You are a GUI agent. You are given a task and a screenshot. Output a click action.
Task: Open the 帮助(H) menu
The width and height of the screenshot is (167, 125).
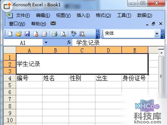tap(38, 24)
